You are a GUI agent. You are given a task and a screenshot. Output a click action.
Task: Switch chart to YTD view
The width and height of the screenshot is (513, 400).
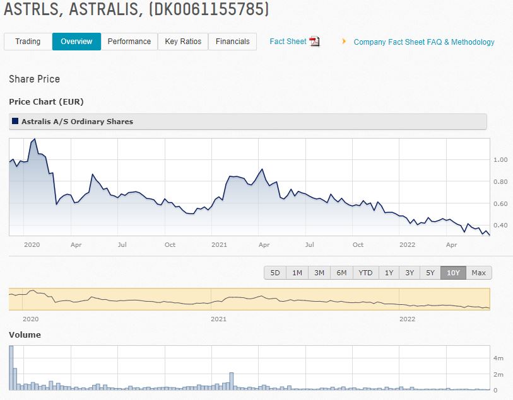pyautogui.click(x=365, y=272)
